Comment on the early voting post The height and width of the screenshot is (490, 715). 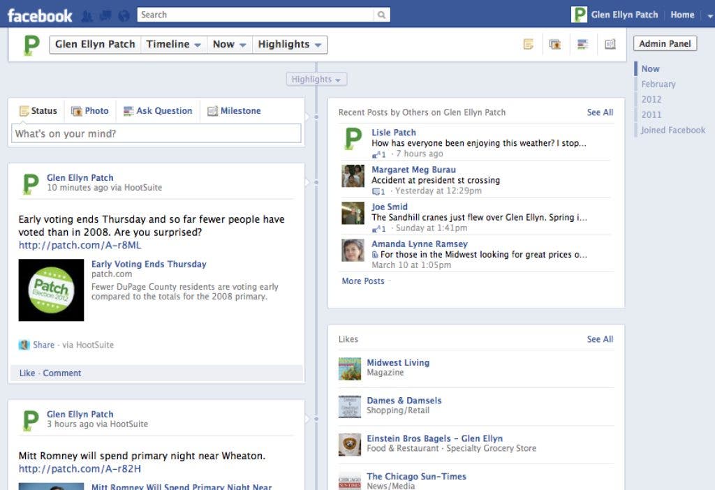pos(62,373)
